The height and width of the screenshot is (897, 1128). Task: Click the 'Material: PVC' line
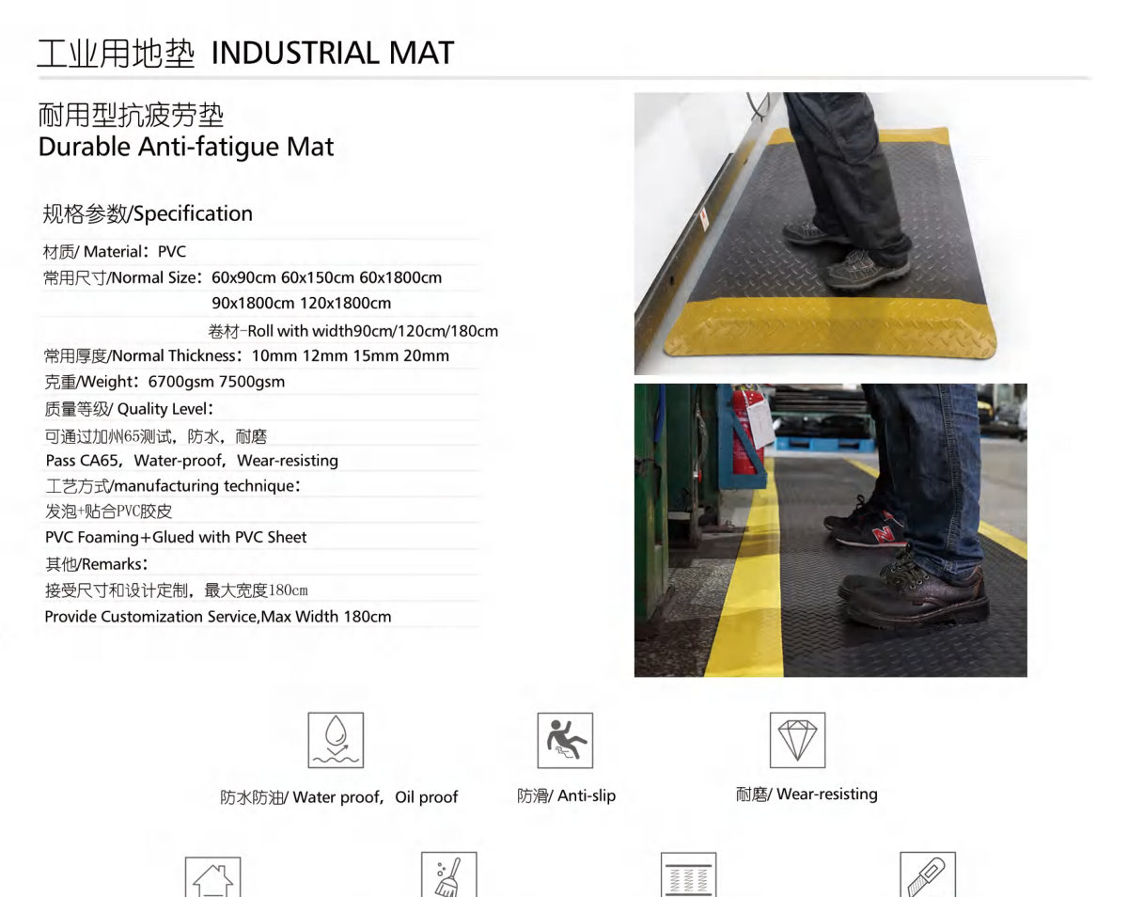(115, 252)
